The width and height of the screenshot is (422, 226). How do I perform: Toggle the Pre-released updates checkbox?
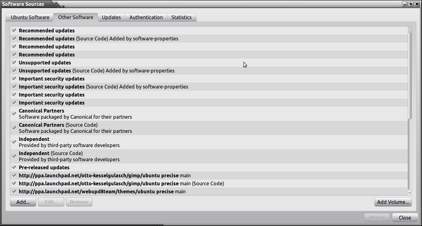[14, 167]
